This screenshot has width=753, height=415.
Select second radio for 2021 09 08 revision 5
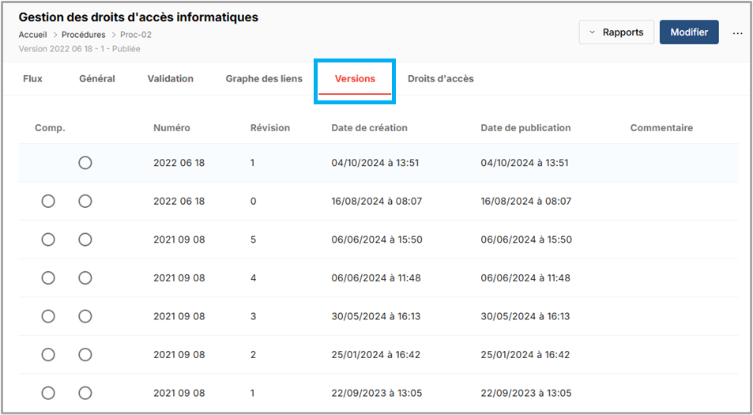(x=85, y=240)
